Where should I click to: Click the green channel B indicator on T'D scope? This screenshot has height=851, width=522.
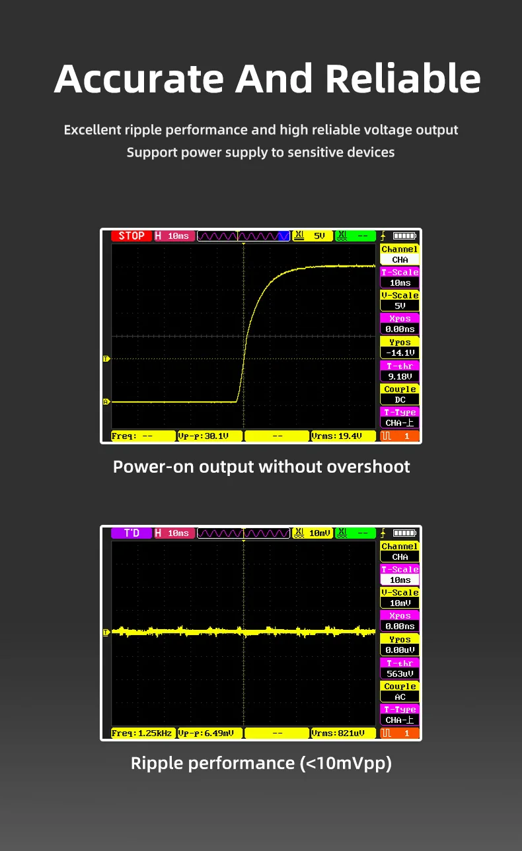[x=355, y=533]
